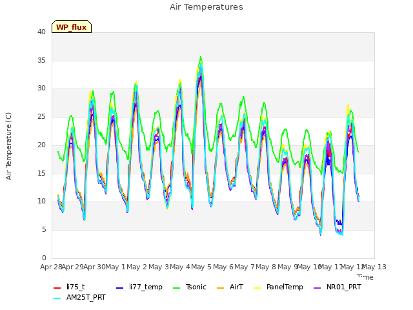Select the Tsonic legend label
This screenshot has height=310, width=413.
[196, 287]
